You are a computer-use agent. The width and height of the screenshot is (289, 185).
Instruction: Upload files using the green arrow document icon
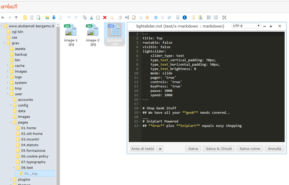pos(39,17)
